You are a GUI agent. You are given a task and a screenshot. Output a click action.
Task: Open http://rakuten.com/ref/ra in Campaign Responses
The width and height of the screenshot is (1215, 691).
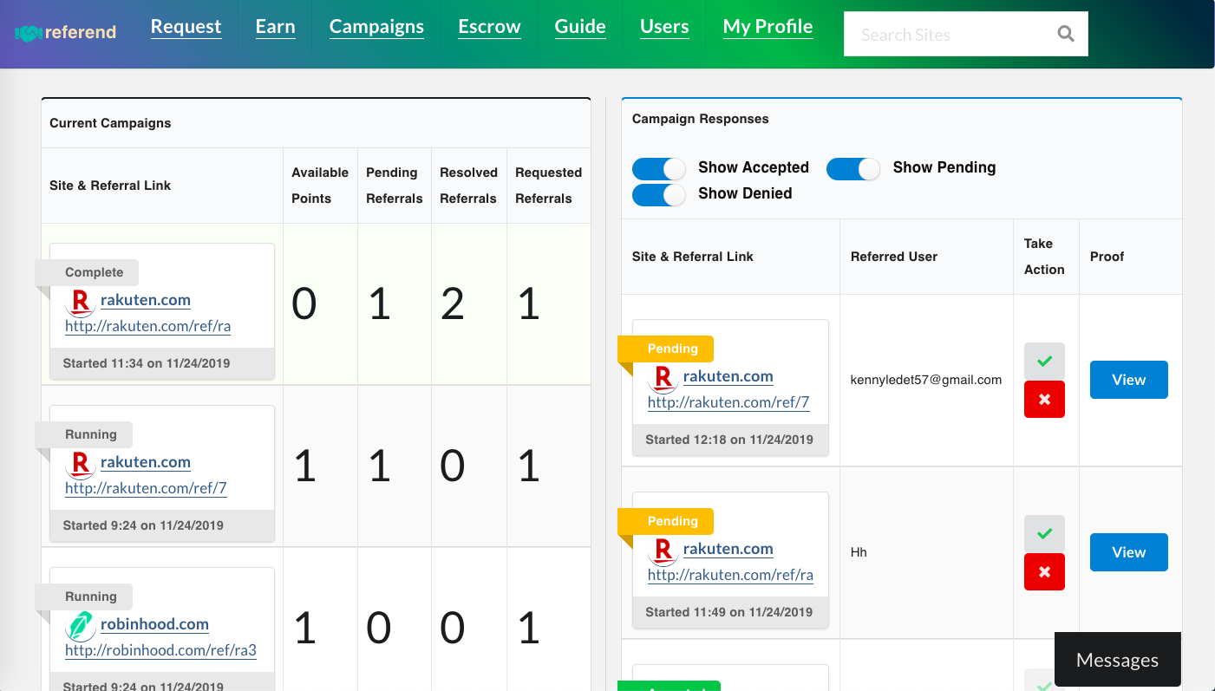[x=730, y=575]
